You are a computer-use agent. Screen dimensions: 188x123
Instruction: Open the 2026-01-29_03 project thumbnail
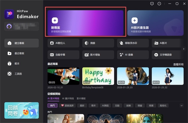[x=133, y=76]
